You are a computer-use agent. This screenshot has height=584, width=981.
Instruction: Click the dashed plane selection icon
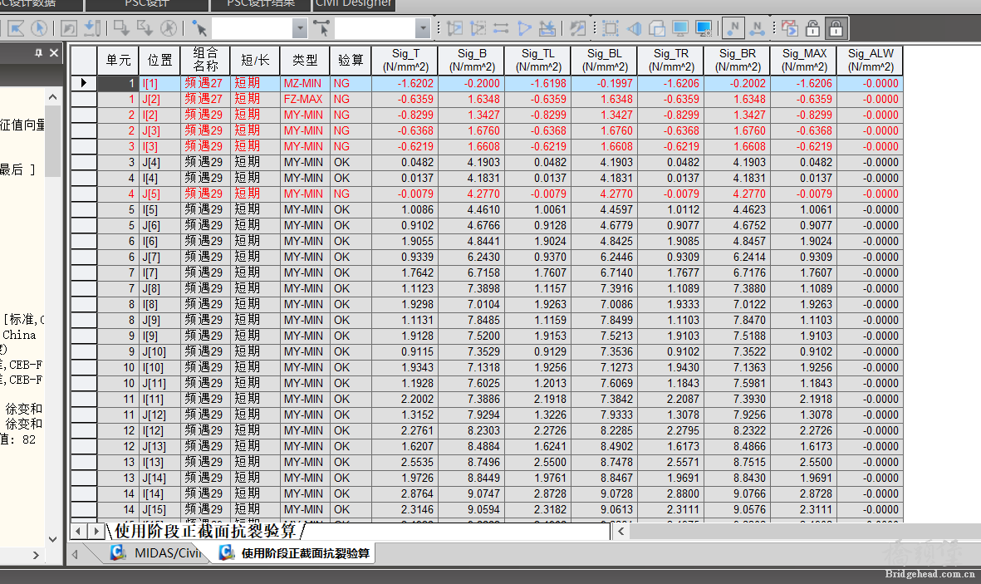pos(478,28)
